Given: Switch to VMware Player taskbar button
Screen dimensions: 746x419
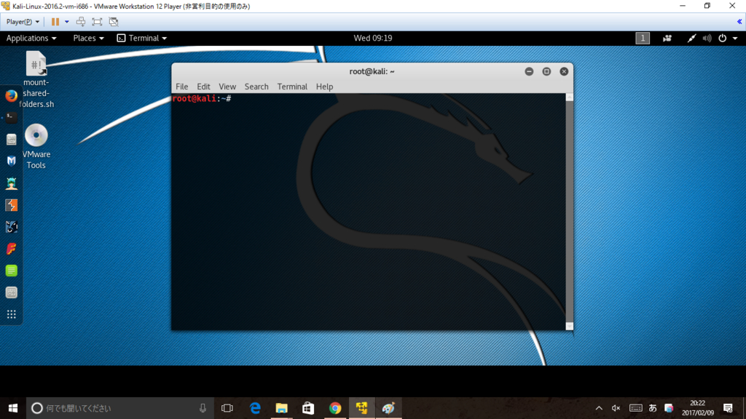Looking at the screenshot, I should coord(361,408).
